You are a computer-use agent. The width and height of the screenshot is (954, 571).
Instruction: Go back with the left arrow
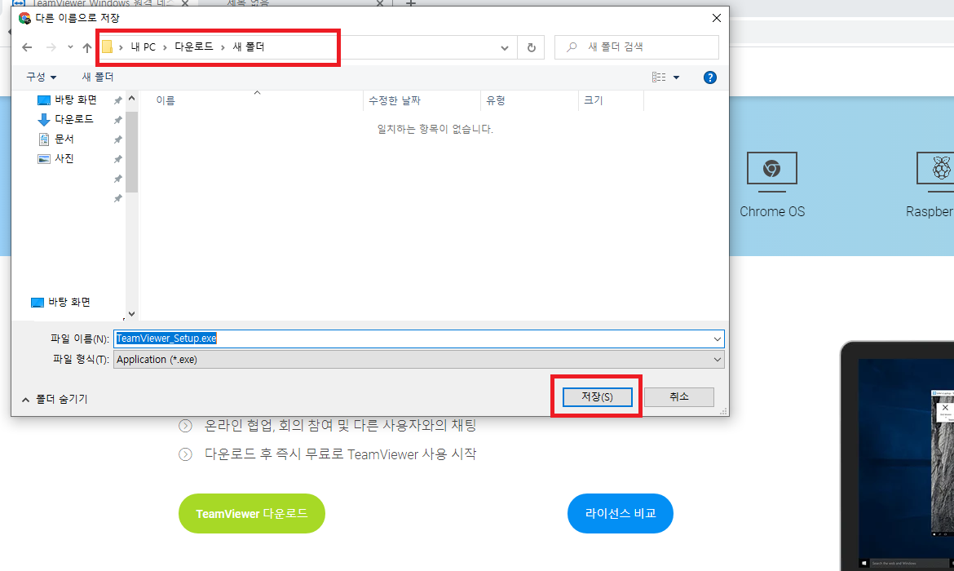pos(27,46)
